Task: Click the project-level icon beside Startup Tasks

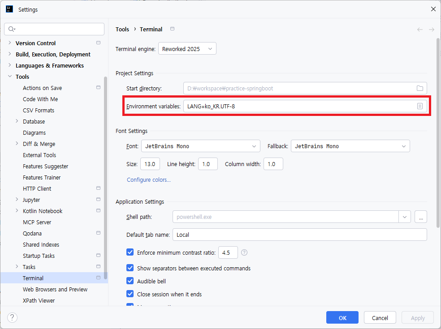Action: tap(98, 255)
